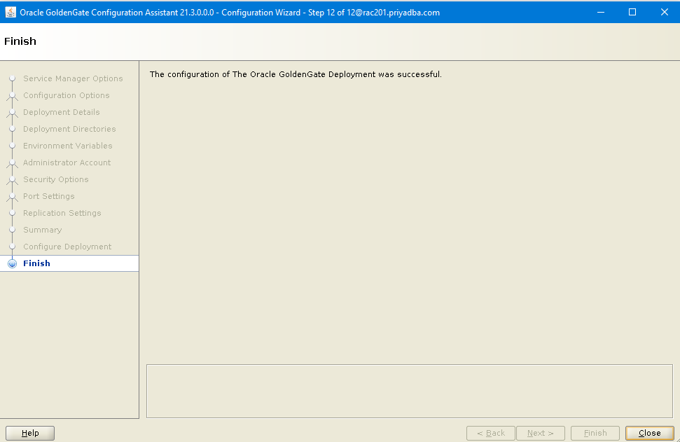Select Summary step in sidebar
Screen dimensions: 680x442
(x=43, y=230)
